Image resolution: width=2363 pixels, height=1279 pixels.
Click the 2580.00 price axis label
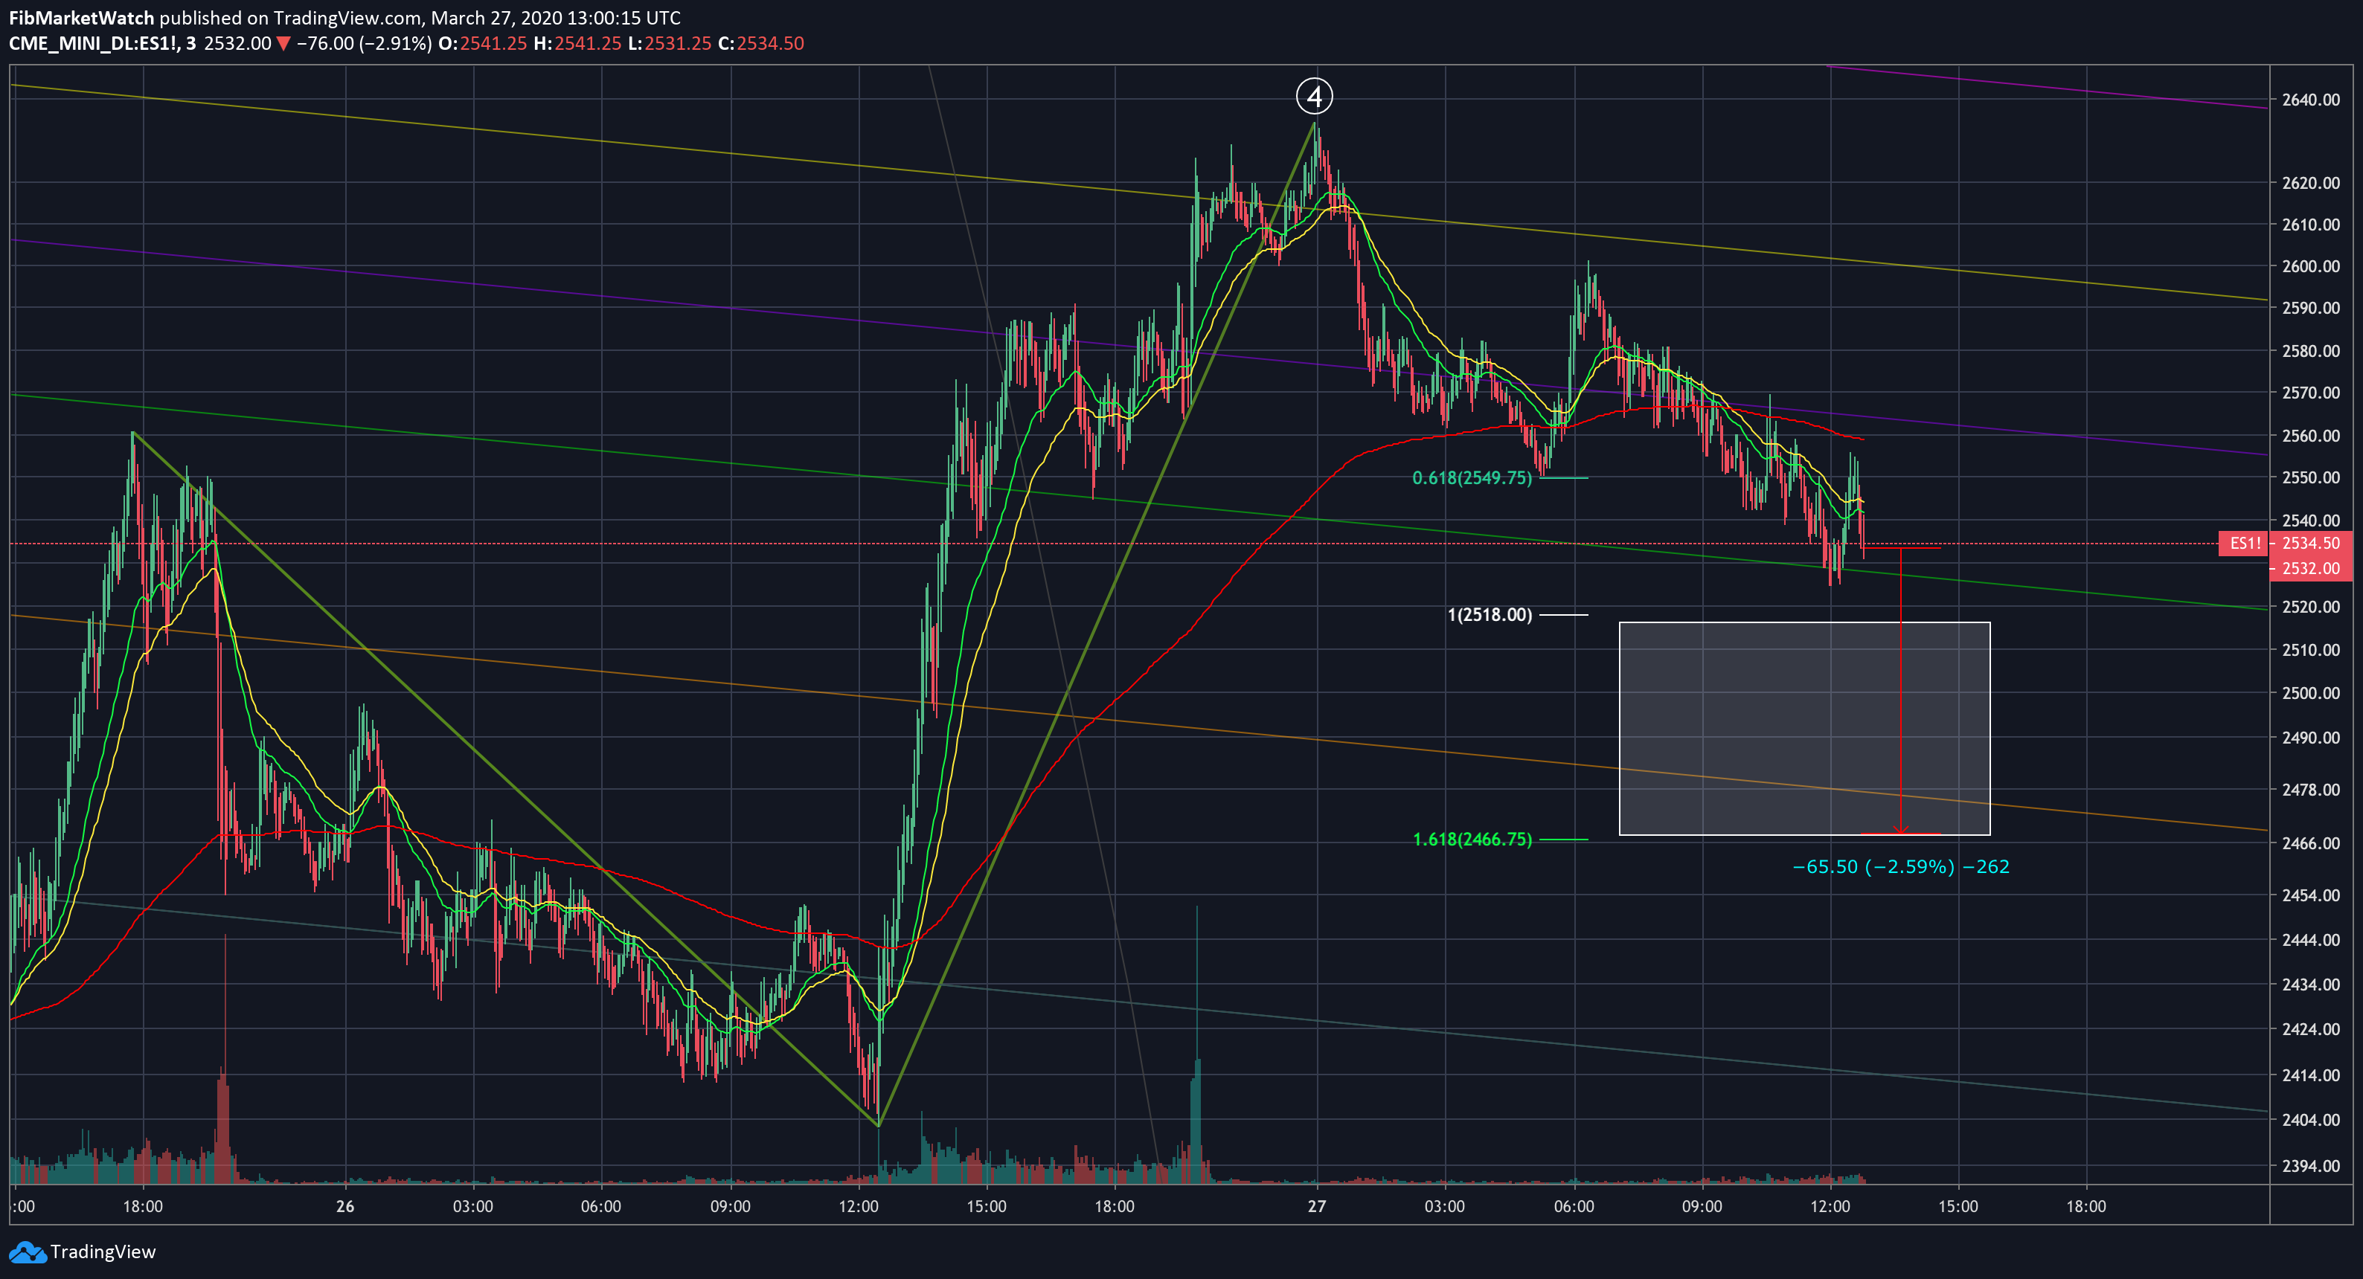[2311, 350]
